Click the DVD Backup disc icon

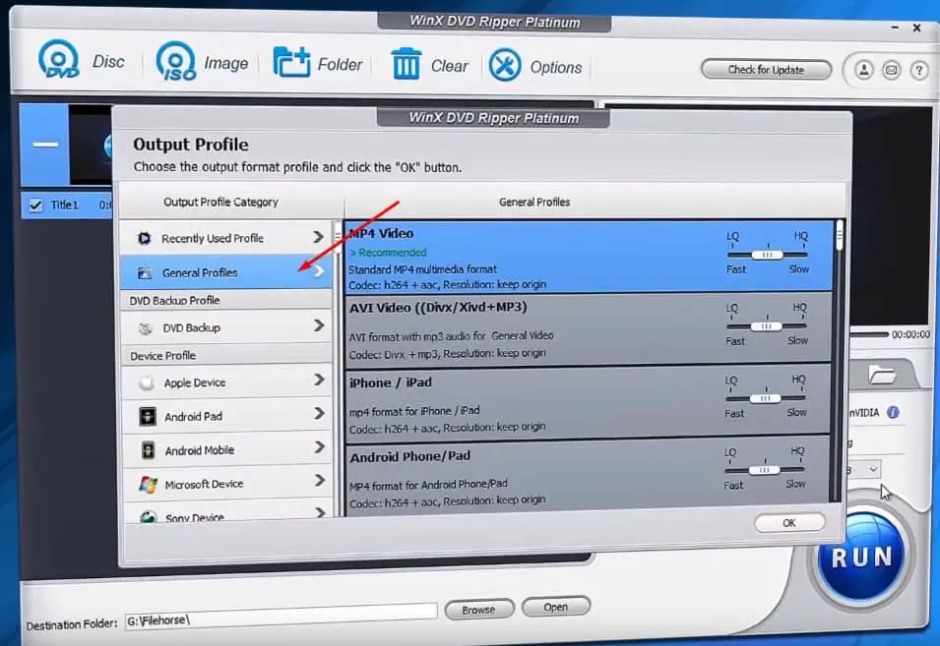click(145, 328)
